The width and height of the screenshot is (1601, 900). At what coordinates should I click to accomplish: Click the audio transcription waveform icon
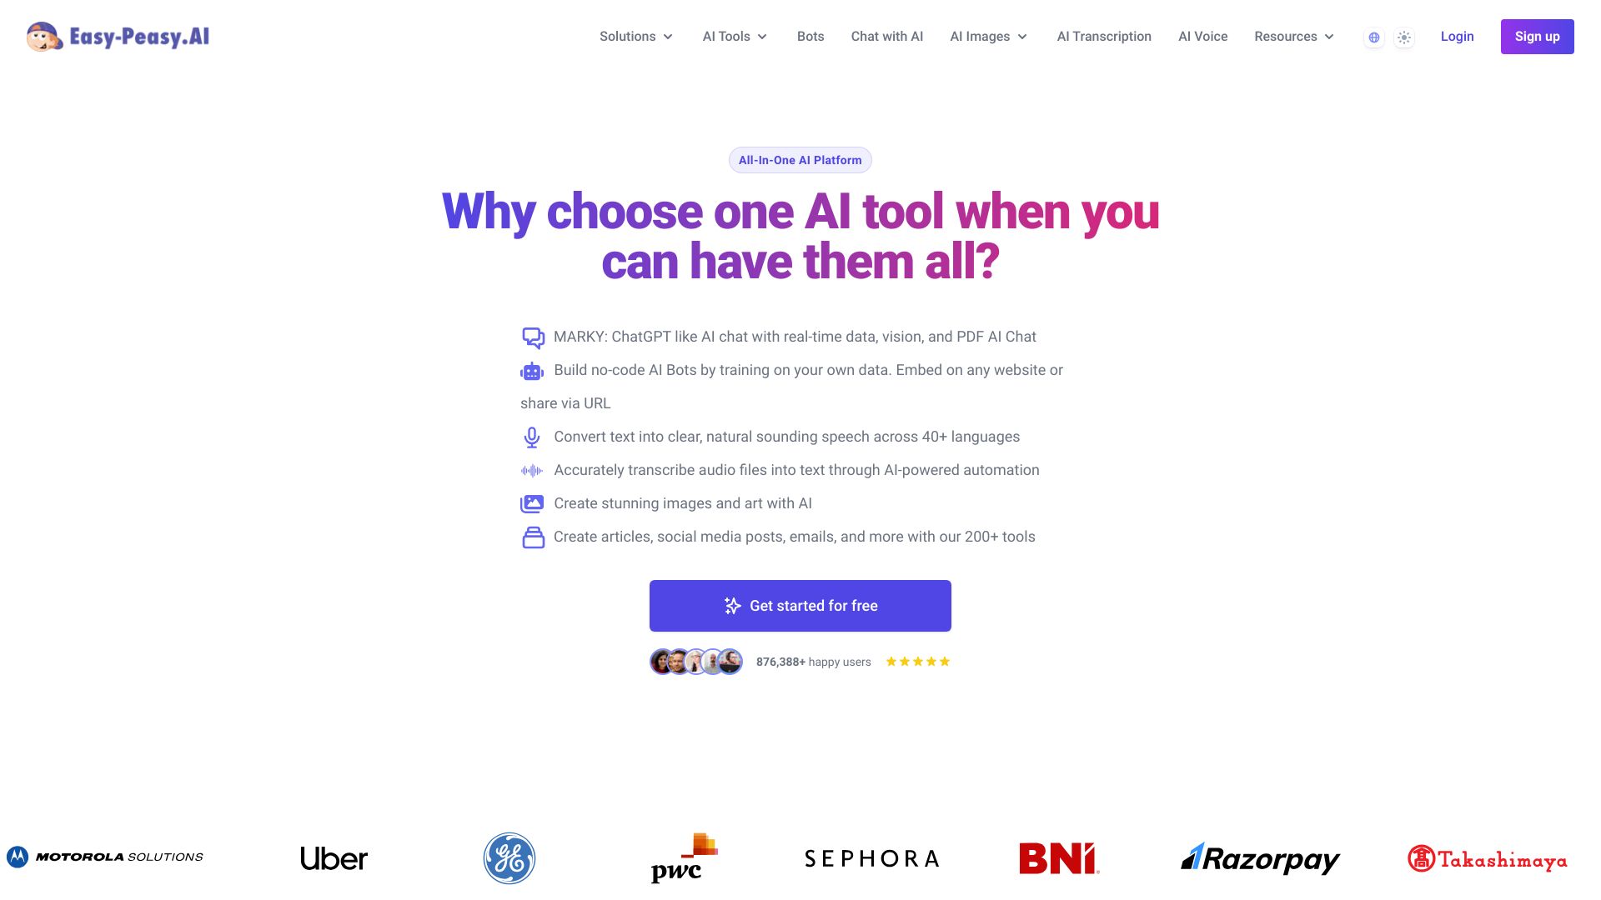(x=532, y=470)
